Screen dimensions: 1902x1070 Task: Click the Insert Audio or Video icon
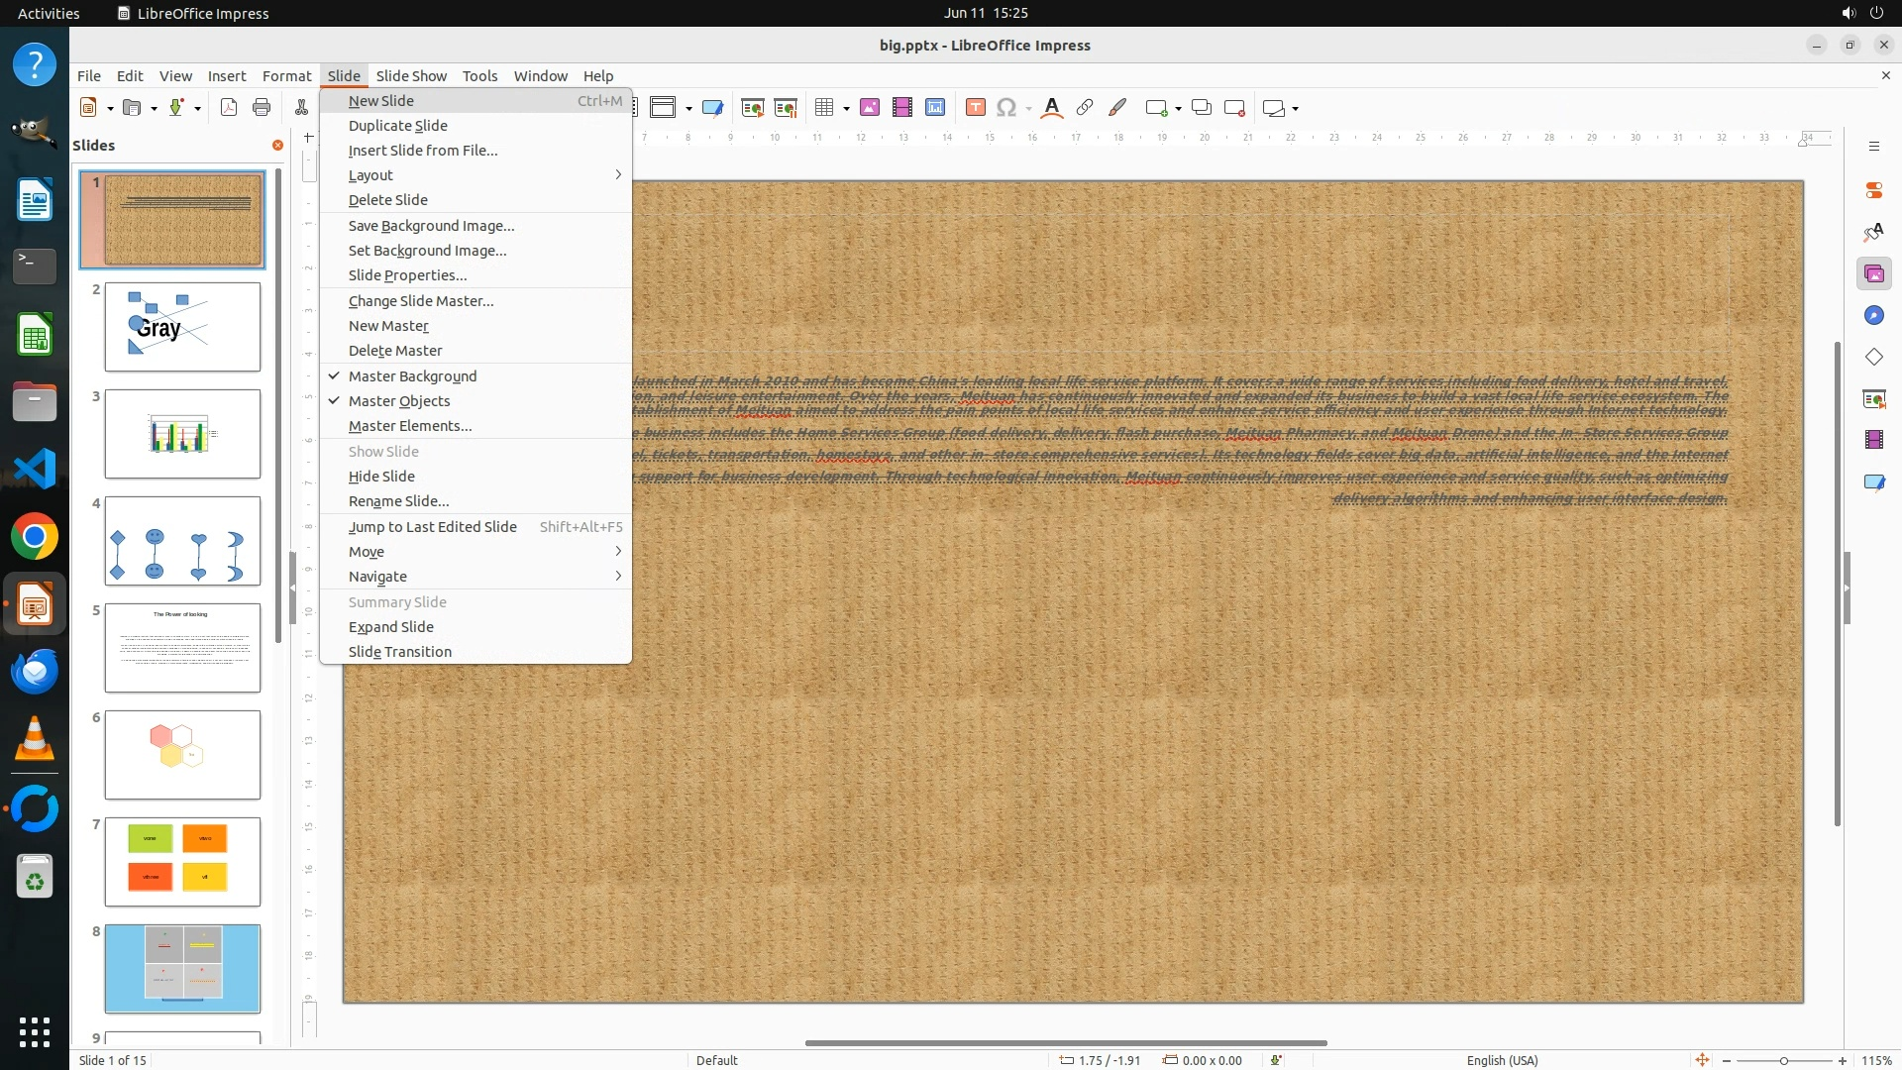(x=901, y=108)
